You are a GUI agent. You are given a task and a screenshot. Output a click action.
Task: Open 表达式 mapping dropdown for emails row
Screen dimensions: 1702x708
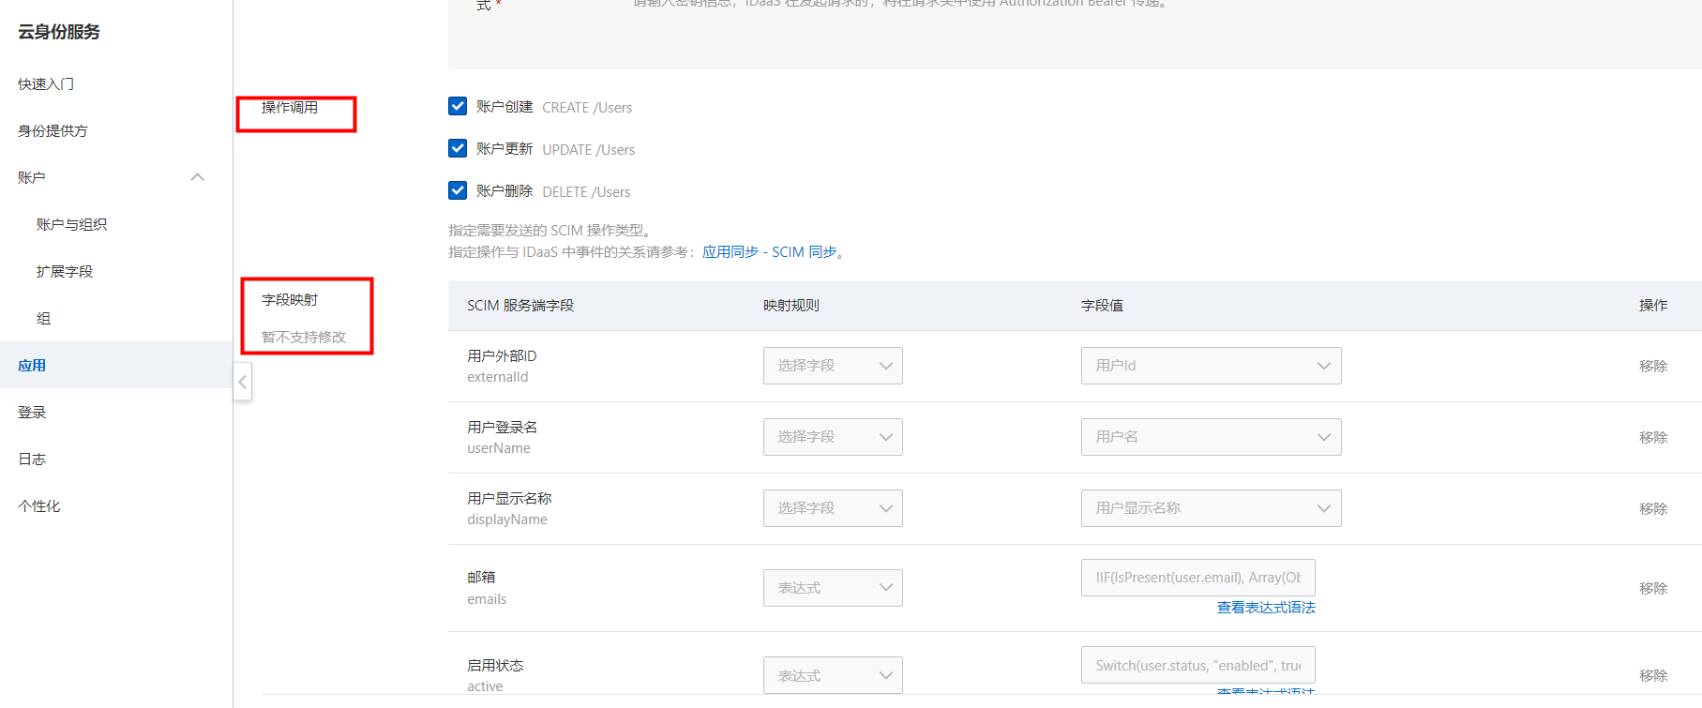(833, 588)
